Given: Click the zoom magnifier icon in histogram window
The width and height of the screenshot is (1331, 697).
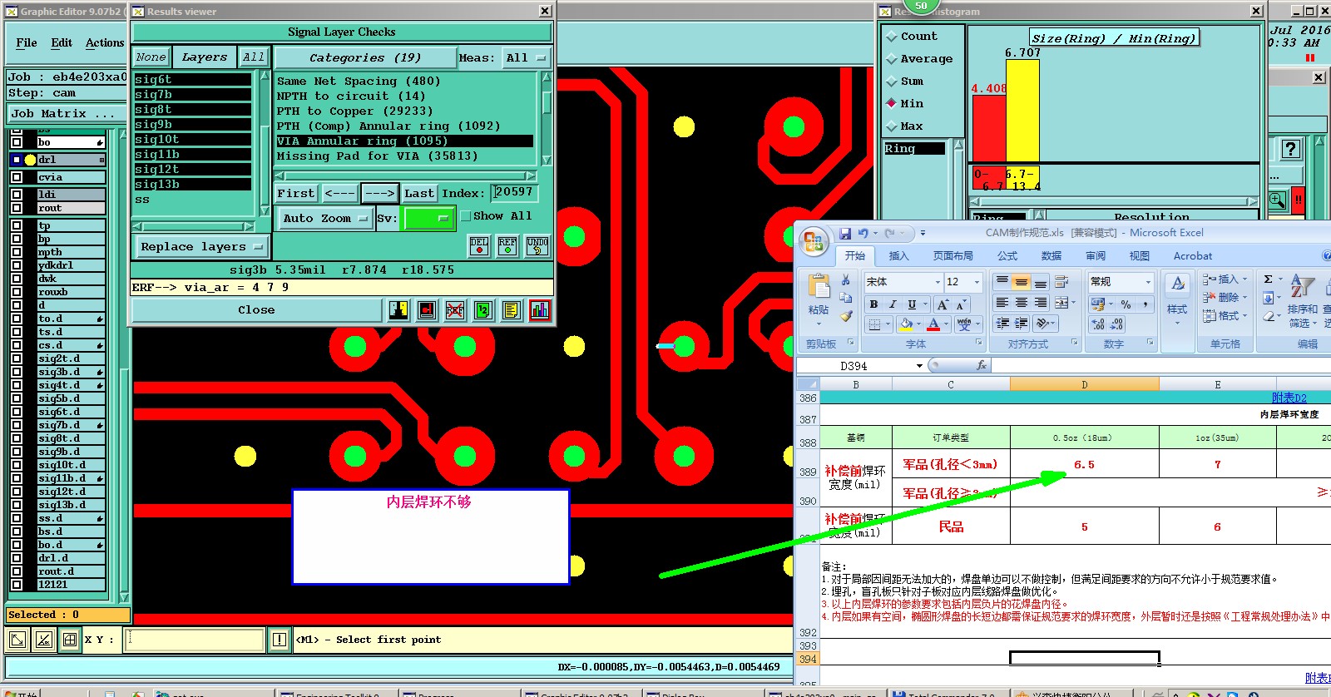Looking at the screenshot, I should (1278, 200).
